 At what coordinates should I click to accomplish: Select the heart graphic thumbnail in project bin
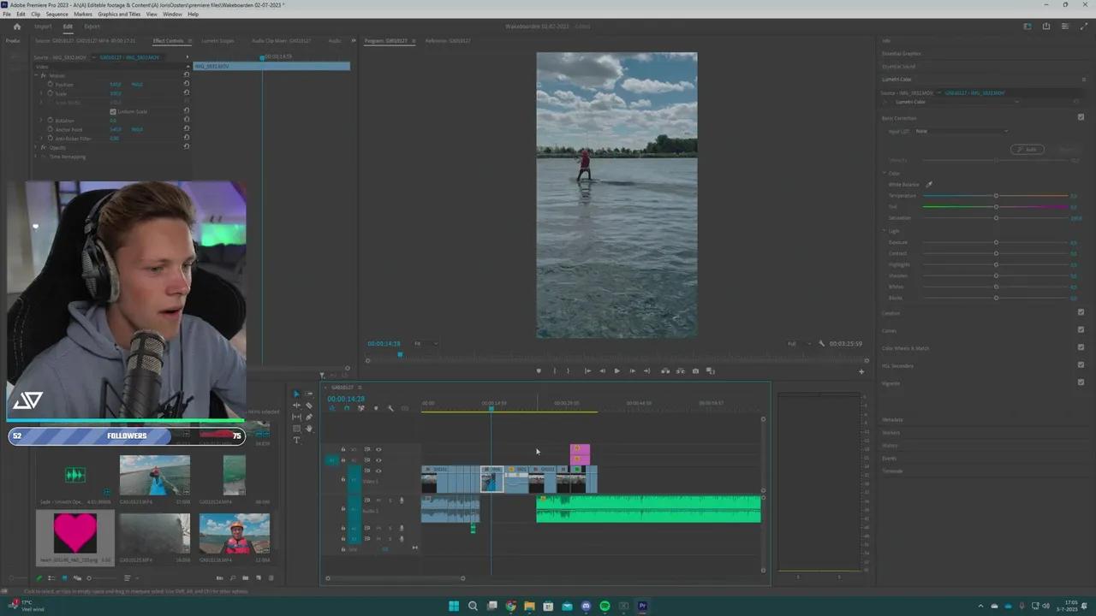(75, 534)
